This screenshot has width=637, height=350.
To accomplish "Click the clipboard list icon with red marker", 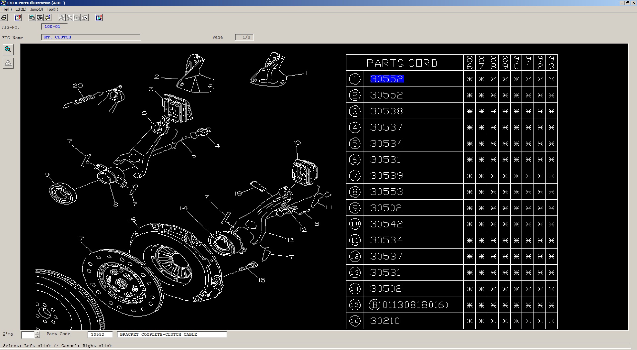I will (18, 18).
